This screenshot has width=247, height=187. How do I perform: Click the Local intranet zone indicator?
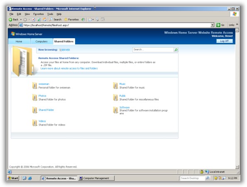coord(215,172)
